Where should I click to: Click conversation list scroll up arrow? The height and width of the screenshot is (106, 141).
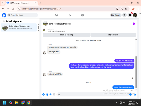pyautogui.click(x=39, y=25)
